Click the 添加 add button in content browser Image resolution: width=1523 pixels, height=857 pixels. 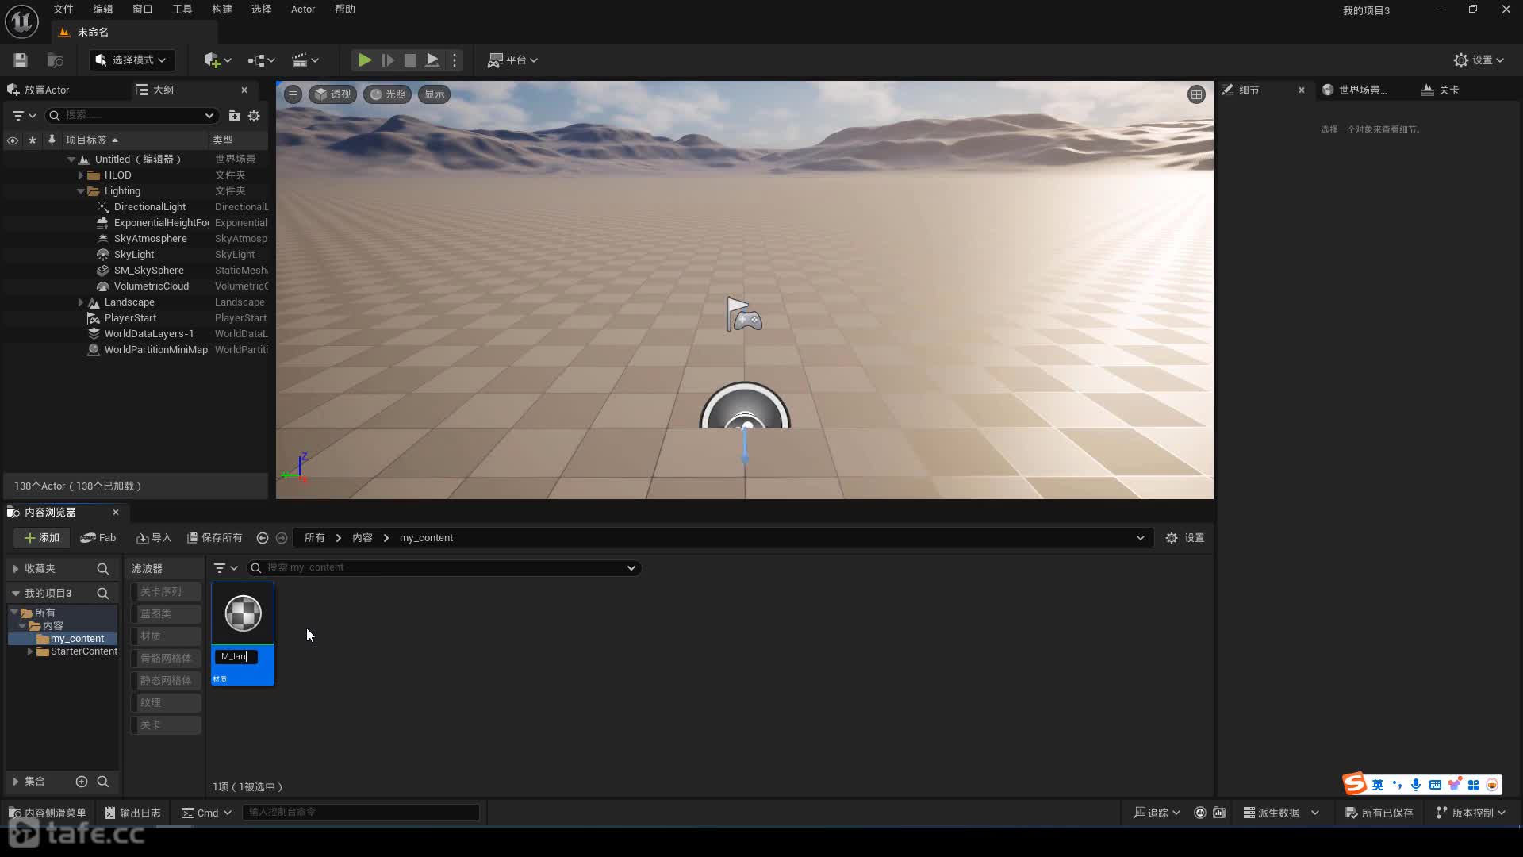coord(42,538)
